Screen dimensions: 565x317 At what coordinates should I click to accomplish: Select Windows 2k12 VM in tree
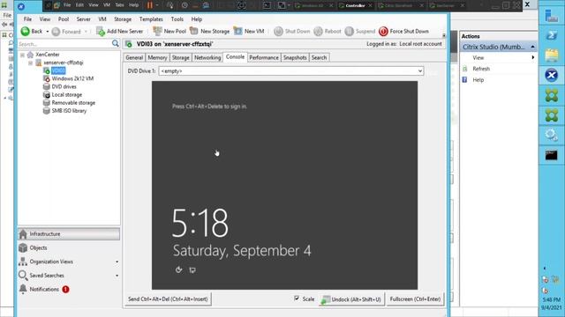point(72,78)
